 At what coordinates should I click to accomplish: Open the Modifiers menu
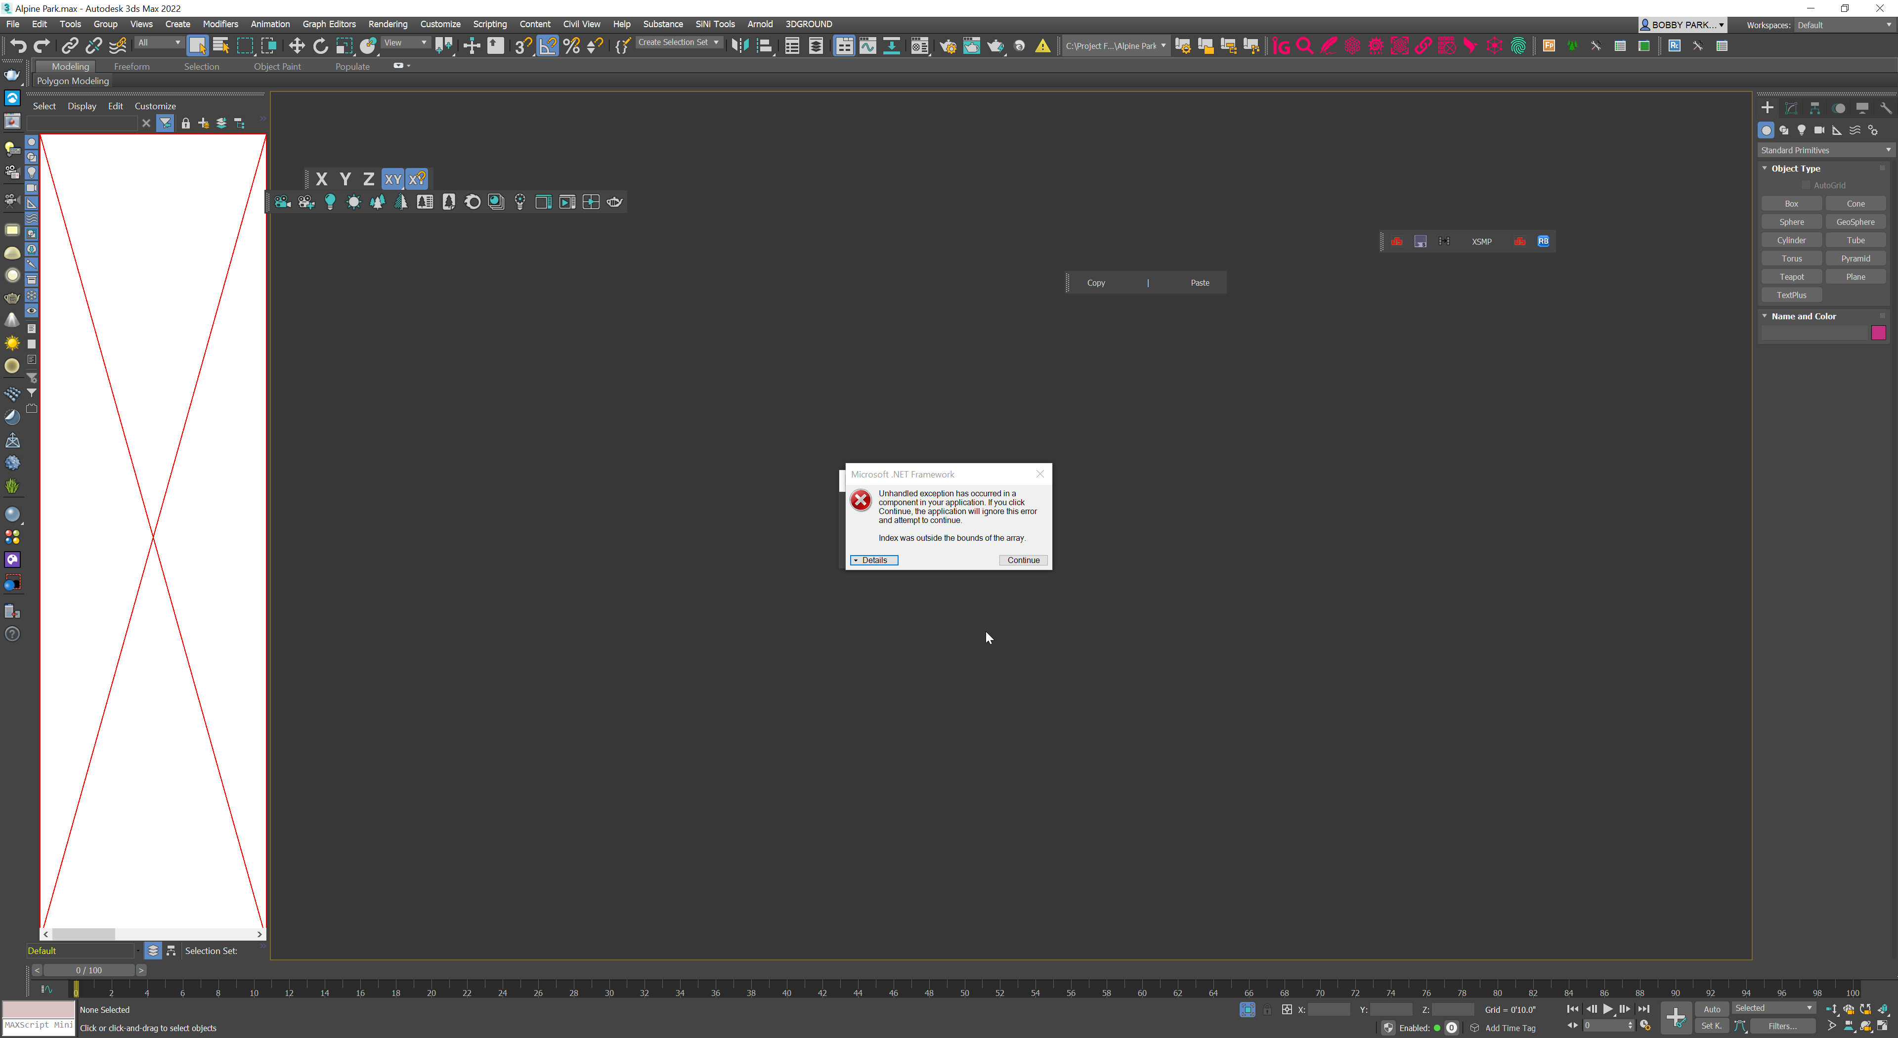[220, 24]
